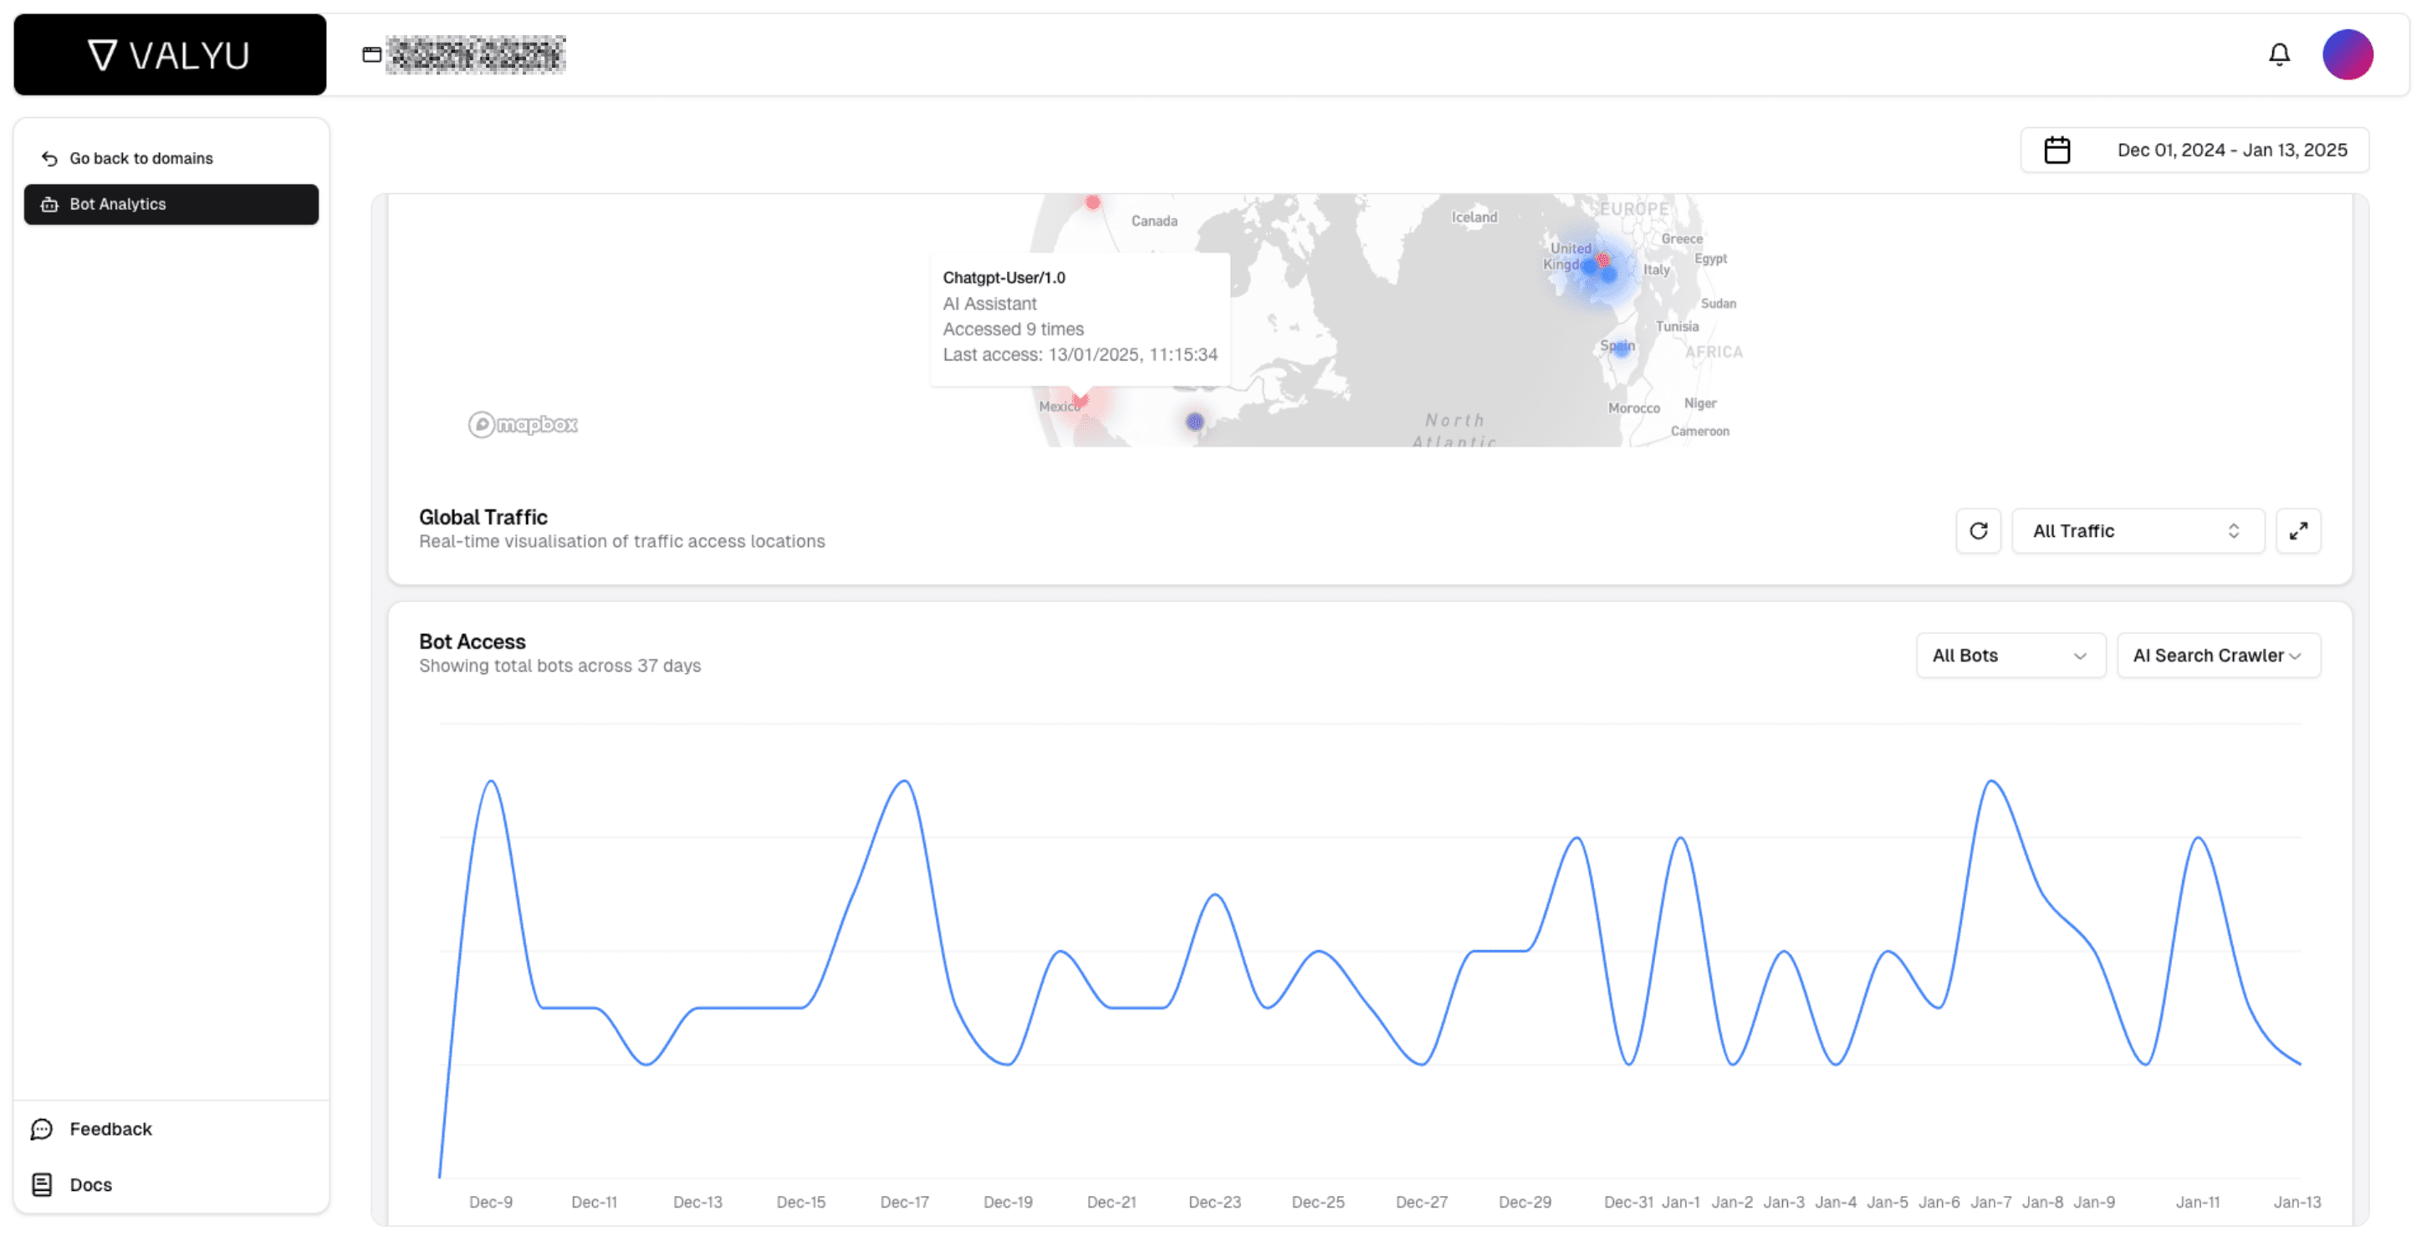This screenshot has height=1247, width=2427.
Task: Click the Global Traffic heading
Action: click(x=483, y=517)
